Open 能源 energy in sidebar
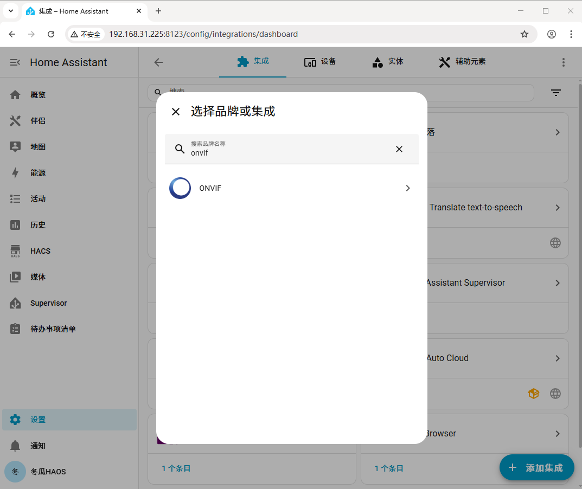This screenshot has width=582, height=489. tap(69, 173)
